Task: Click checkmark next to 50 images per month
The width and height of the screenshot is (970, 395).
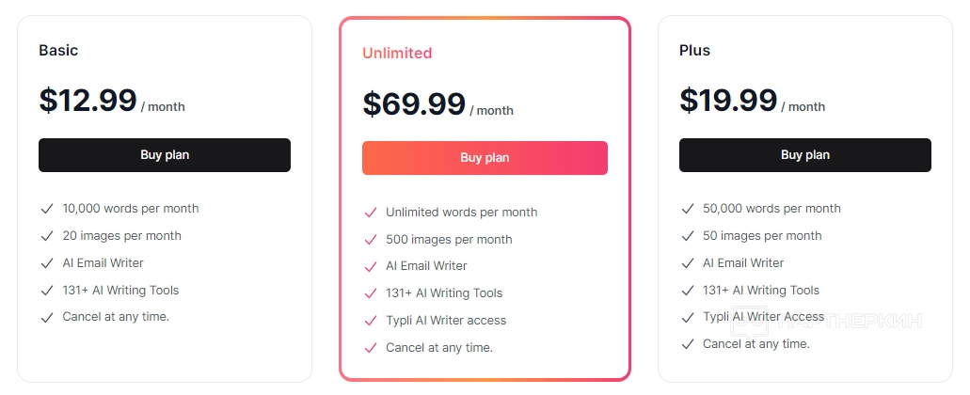Action: 687,236
